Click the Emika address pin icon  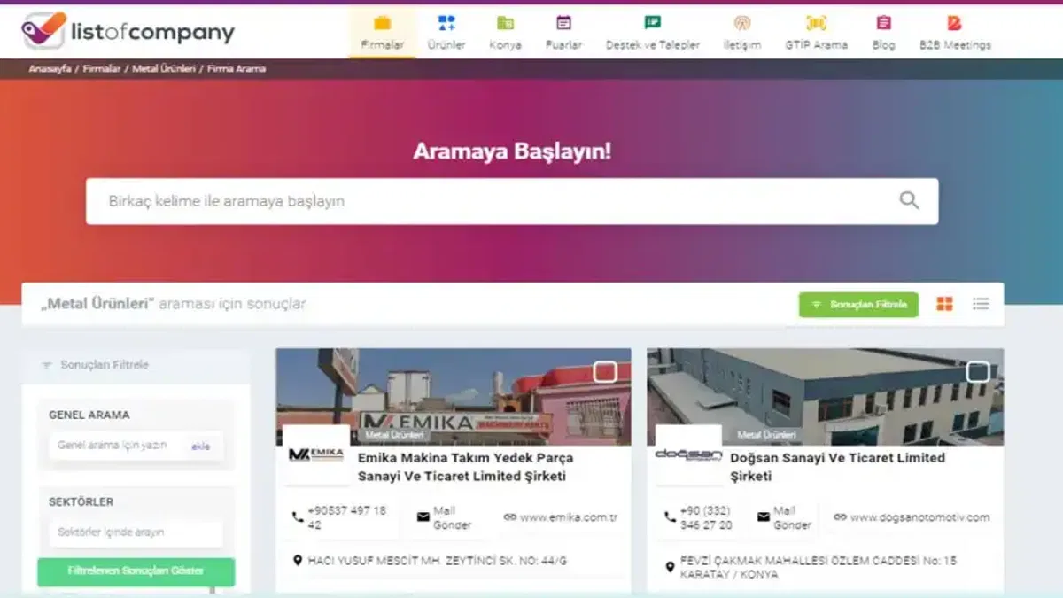click(298, 560)
